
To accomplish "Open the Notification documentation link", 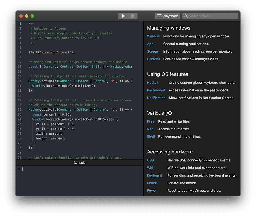I will (x=156, y=98).
